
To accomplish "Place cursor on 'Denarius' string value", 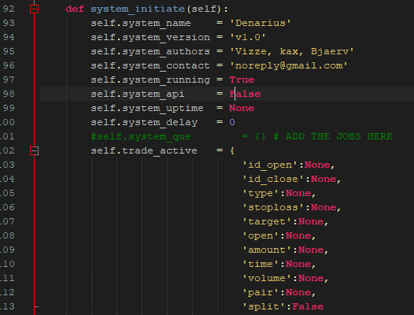I will [260, 23].
